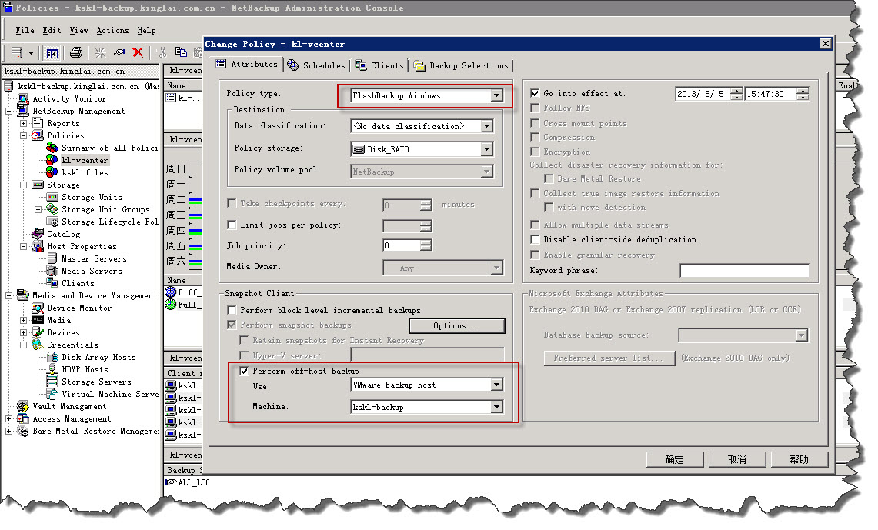
Task: Click the Take checkpoints every checkbox
Action: 232,204
